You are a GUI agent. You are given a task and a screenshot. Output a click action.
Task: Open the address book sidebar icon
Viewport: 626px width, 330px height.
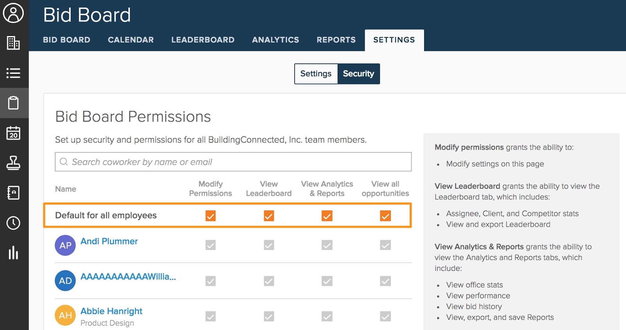pyautogui.click(x=14, y=193)
